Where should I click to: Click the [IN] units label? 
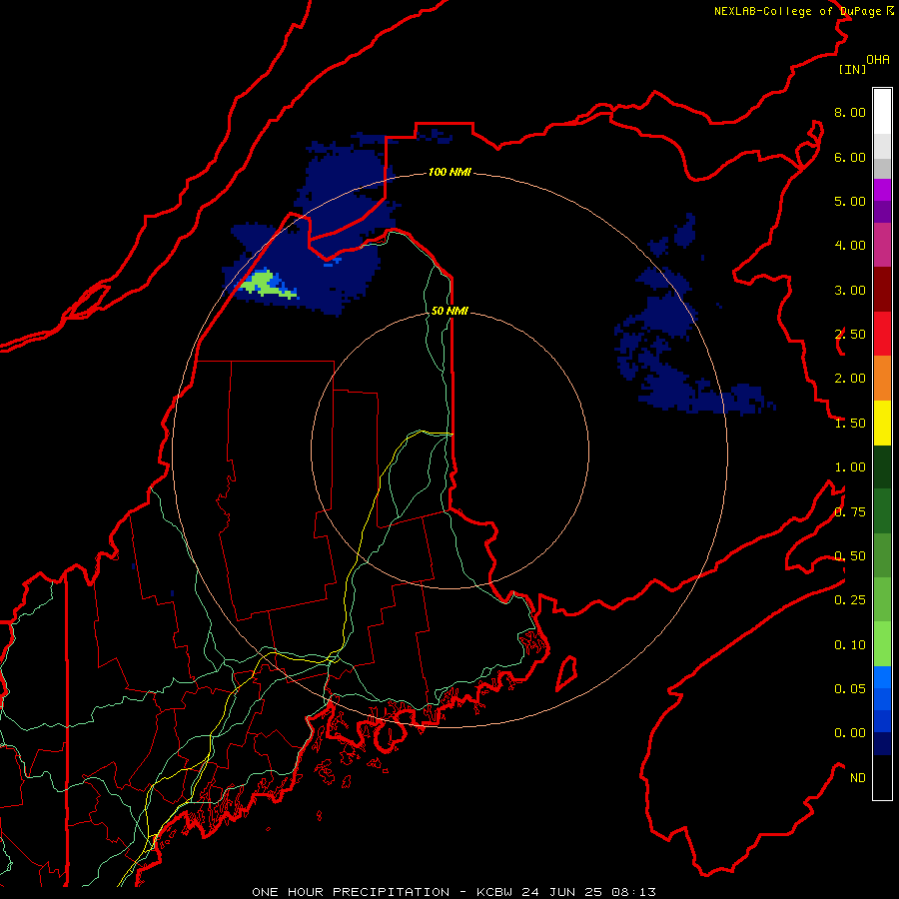click(852, 69)
